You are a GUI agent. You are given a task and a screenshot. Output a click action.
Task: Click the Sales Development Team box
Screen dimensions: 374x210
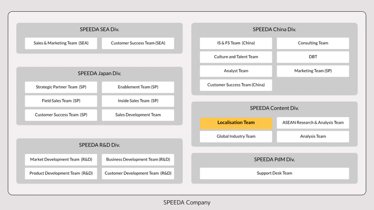(x=138, y=115)
